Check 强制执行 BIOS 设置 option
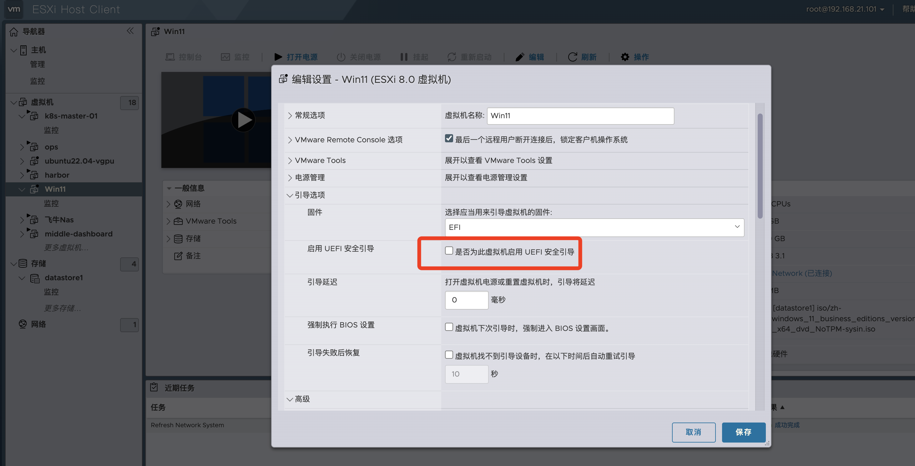 (x=449, y=327)
